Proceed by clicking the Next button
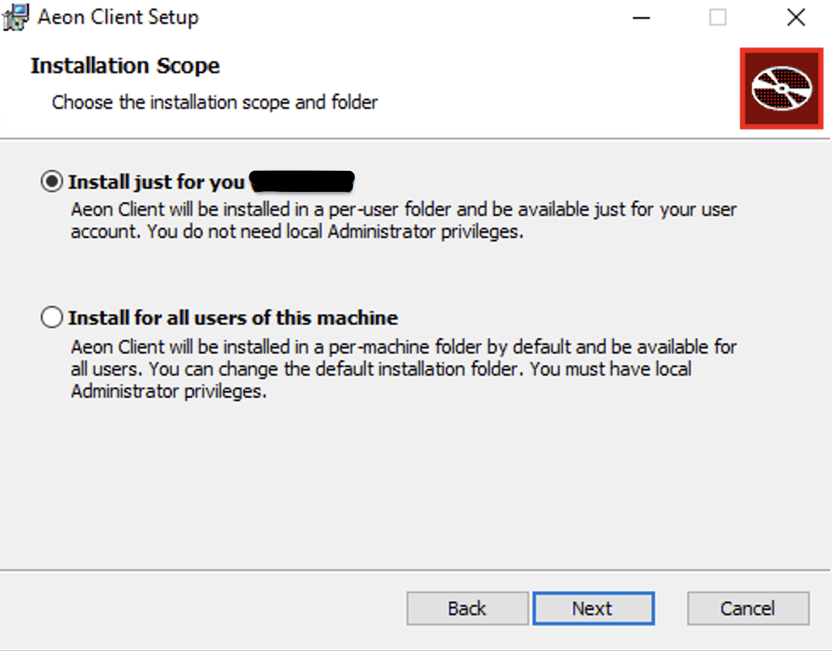This screenshot has width=832, height=651. pos(593,609)
